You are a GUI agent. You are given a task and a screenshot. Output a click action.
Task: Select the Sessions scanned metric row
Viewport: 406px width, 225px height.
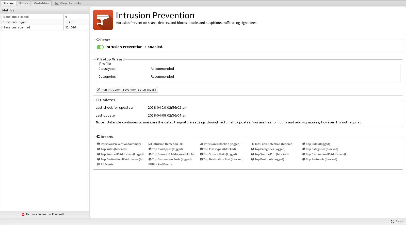45,27
